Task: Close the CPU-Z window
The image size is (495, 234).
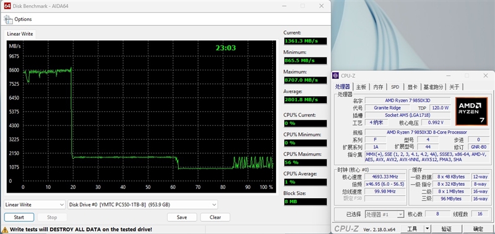Action: (486, 75)
